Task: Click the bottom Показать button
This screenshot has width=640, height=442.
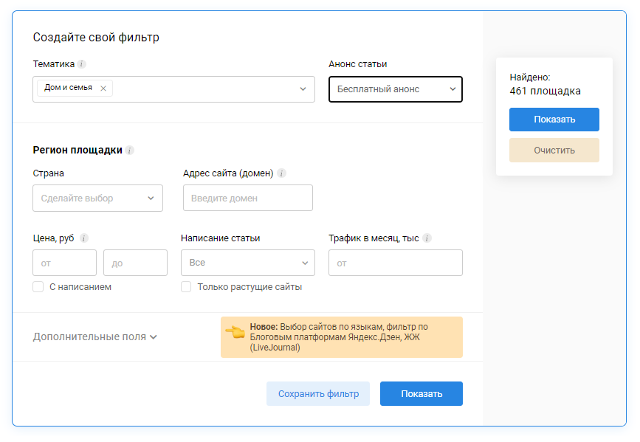Action: point(421,394)
